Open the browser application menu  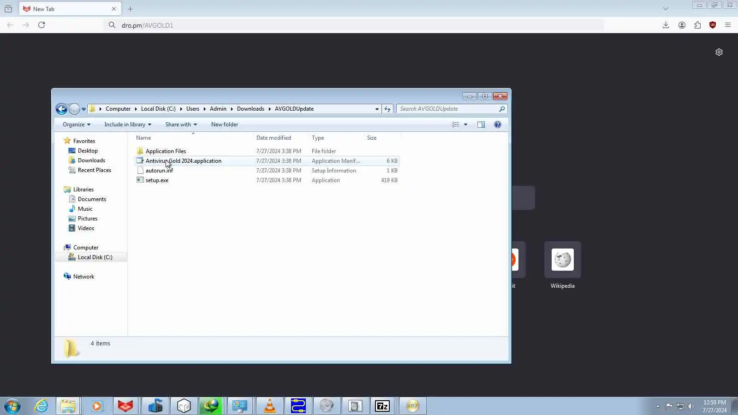[x=728, y=25]
